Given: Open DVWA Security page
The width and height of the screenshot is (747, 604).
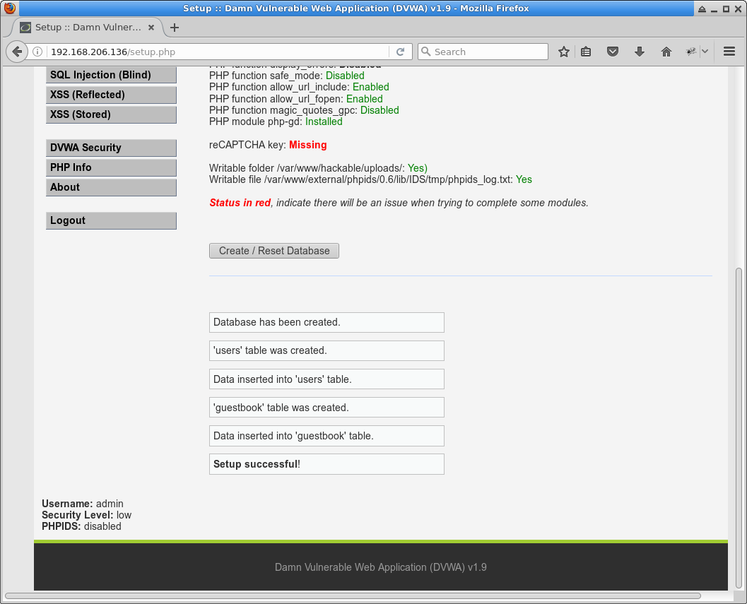Looking at the screenshot, I should 111,148.
